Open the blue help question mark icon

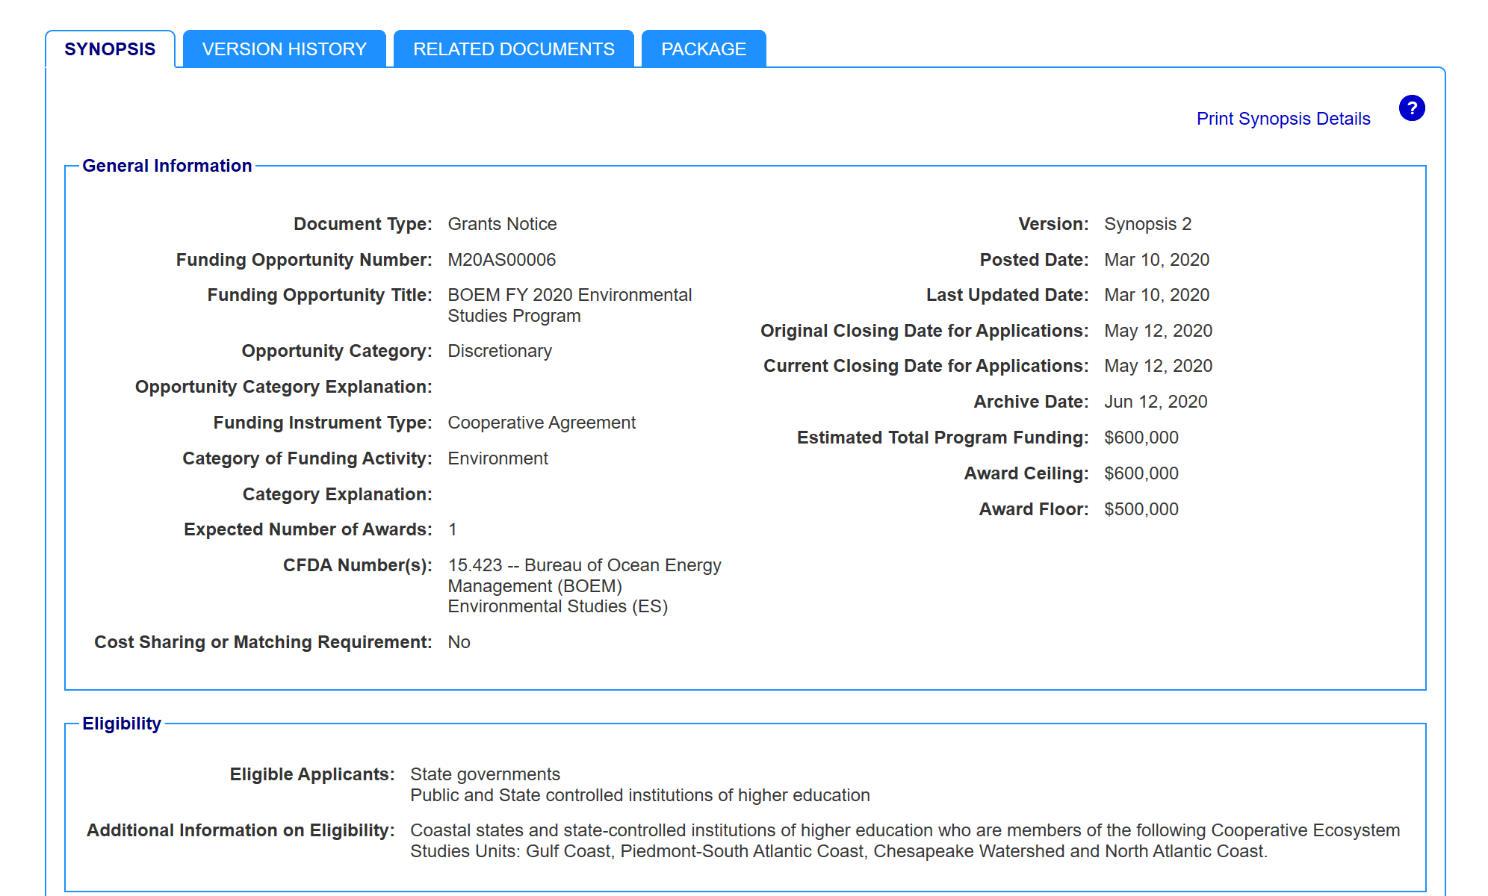(1411, 108)
